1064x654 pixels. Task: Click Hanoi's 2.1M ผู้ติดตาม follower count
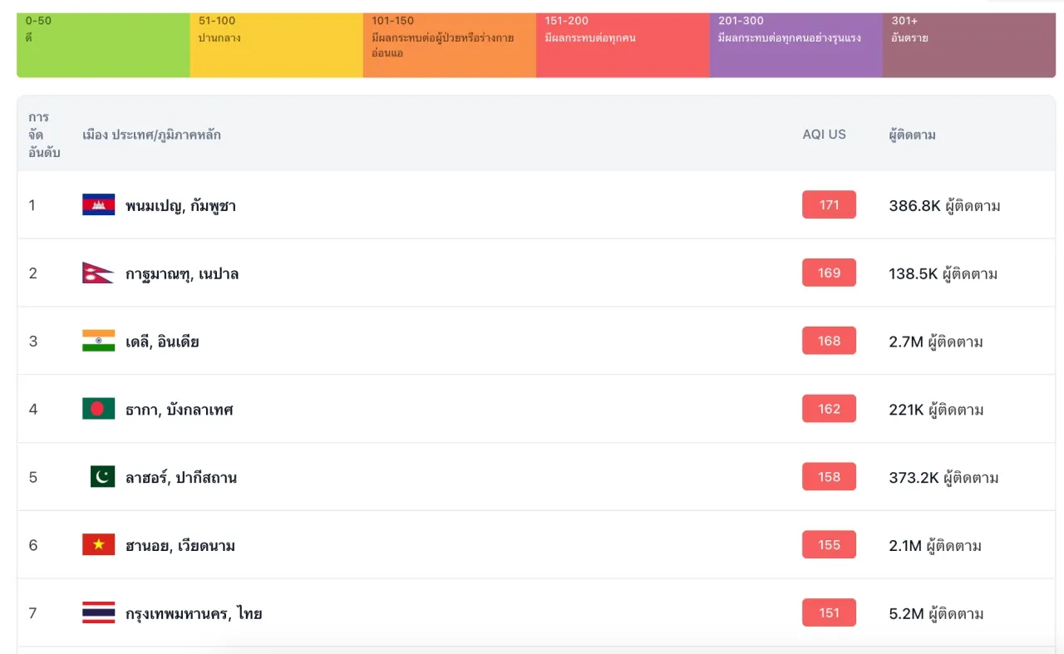point(935,546)
